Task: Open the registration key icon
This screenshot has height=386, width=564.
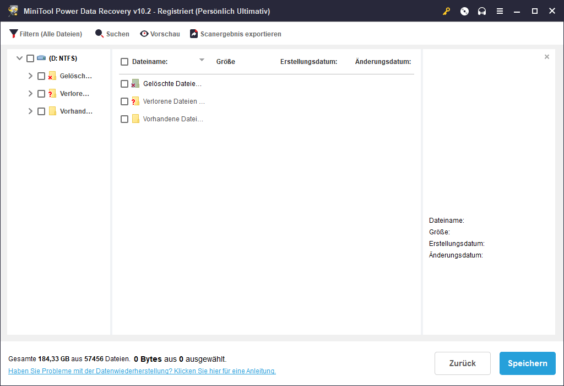Action: point(446,11)
